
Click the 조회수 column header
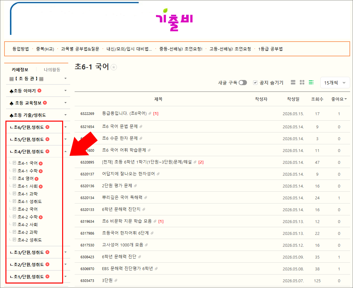pos(317,99)
